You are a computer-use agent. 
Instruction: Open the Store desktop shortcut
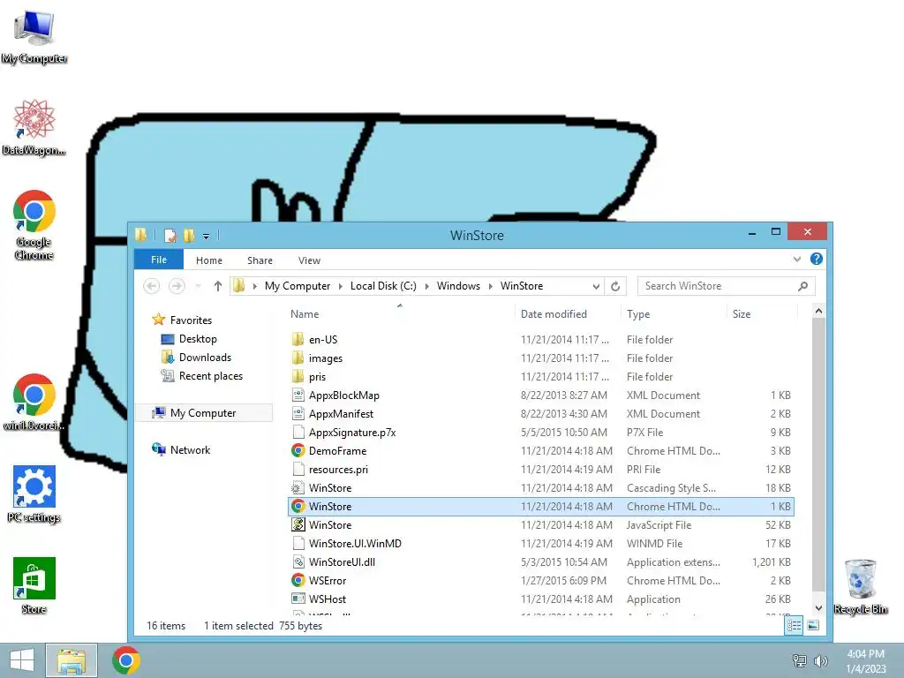pyautogui.click(x=34, y=586)
